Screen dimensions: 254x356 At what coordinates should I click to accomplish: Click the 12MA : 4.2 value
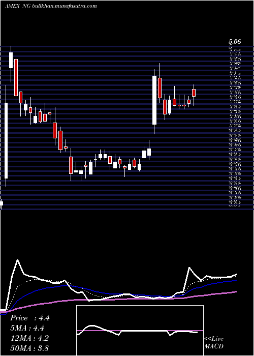click(x=29, y=338)
